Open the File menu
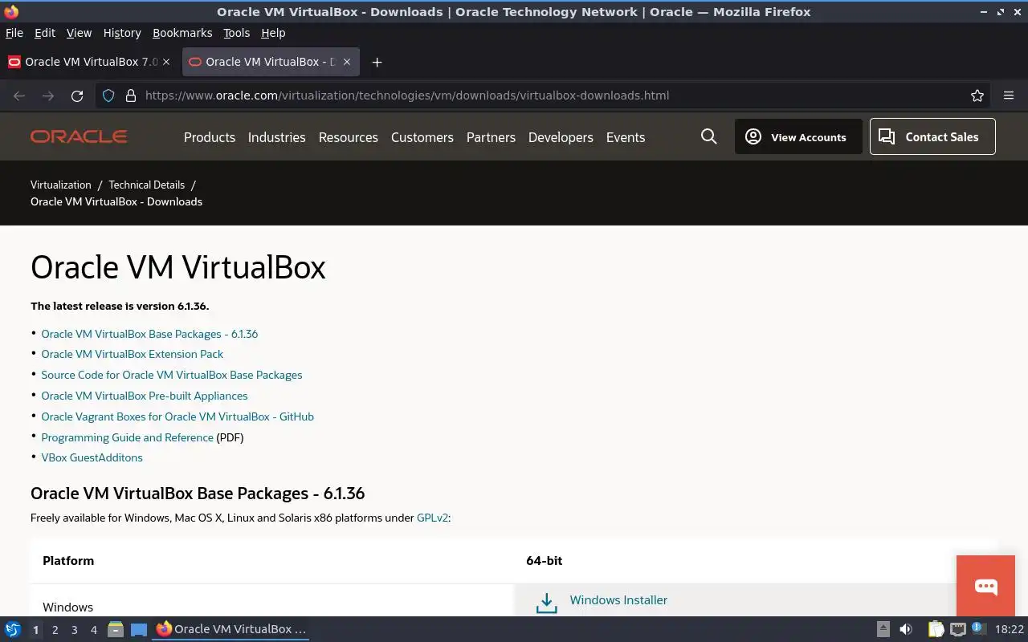Viewport: 1028px width, 642px height. (14, 33)
